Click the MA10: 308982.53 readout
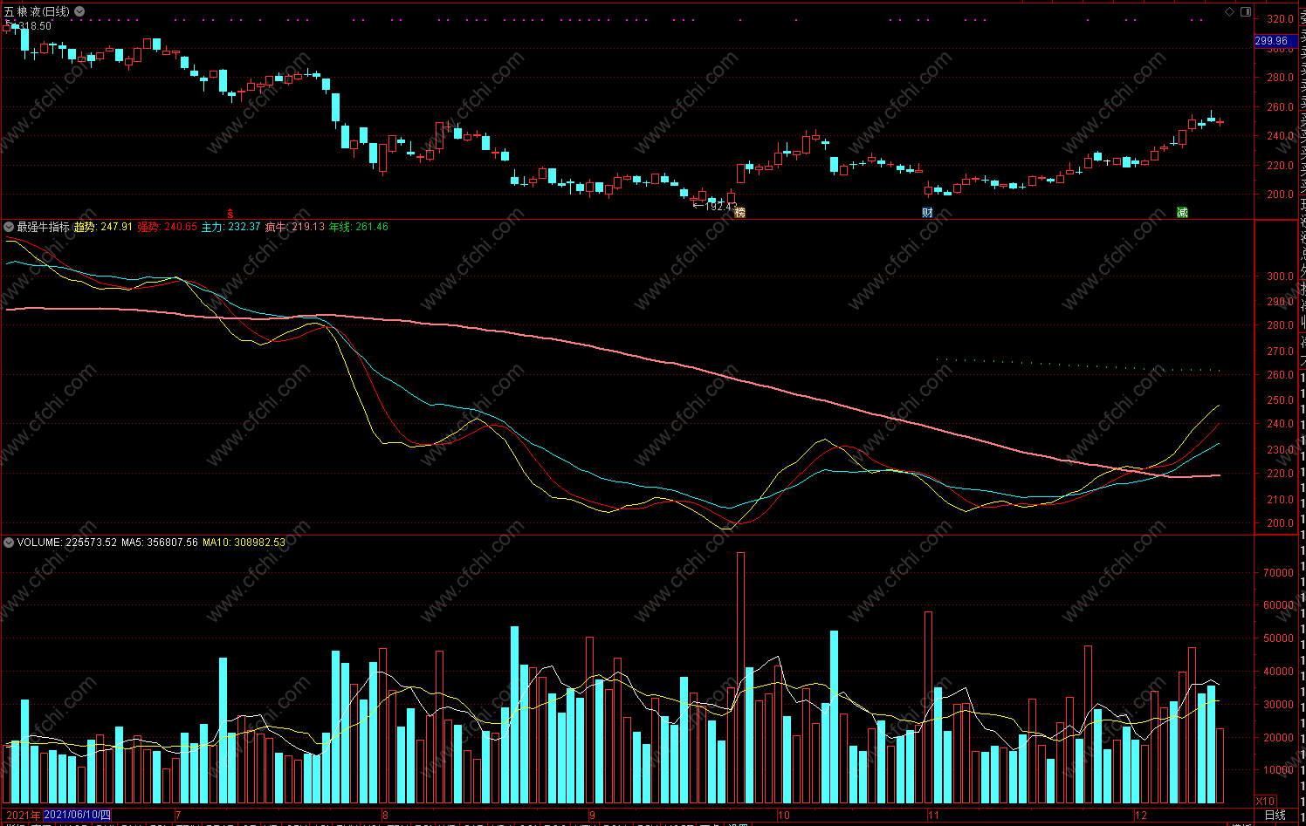The width and height of the screenshot is (1306, 826). point(244,543)
